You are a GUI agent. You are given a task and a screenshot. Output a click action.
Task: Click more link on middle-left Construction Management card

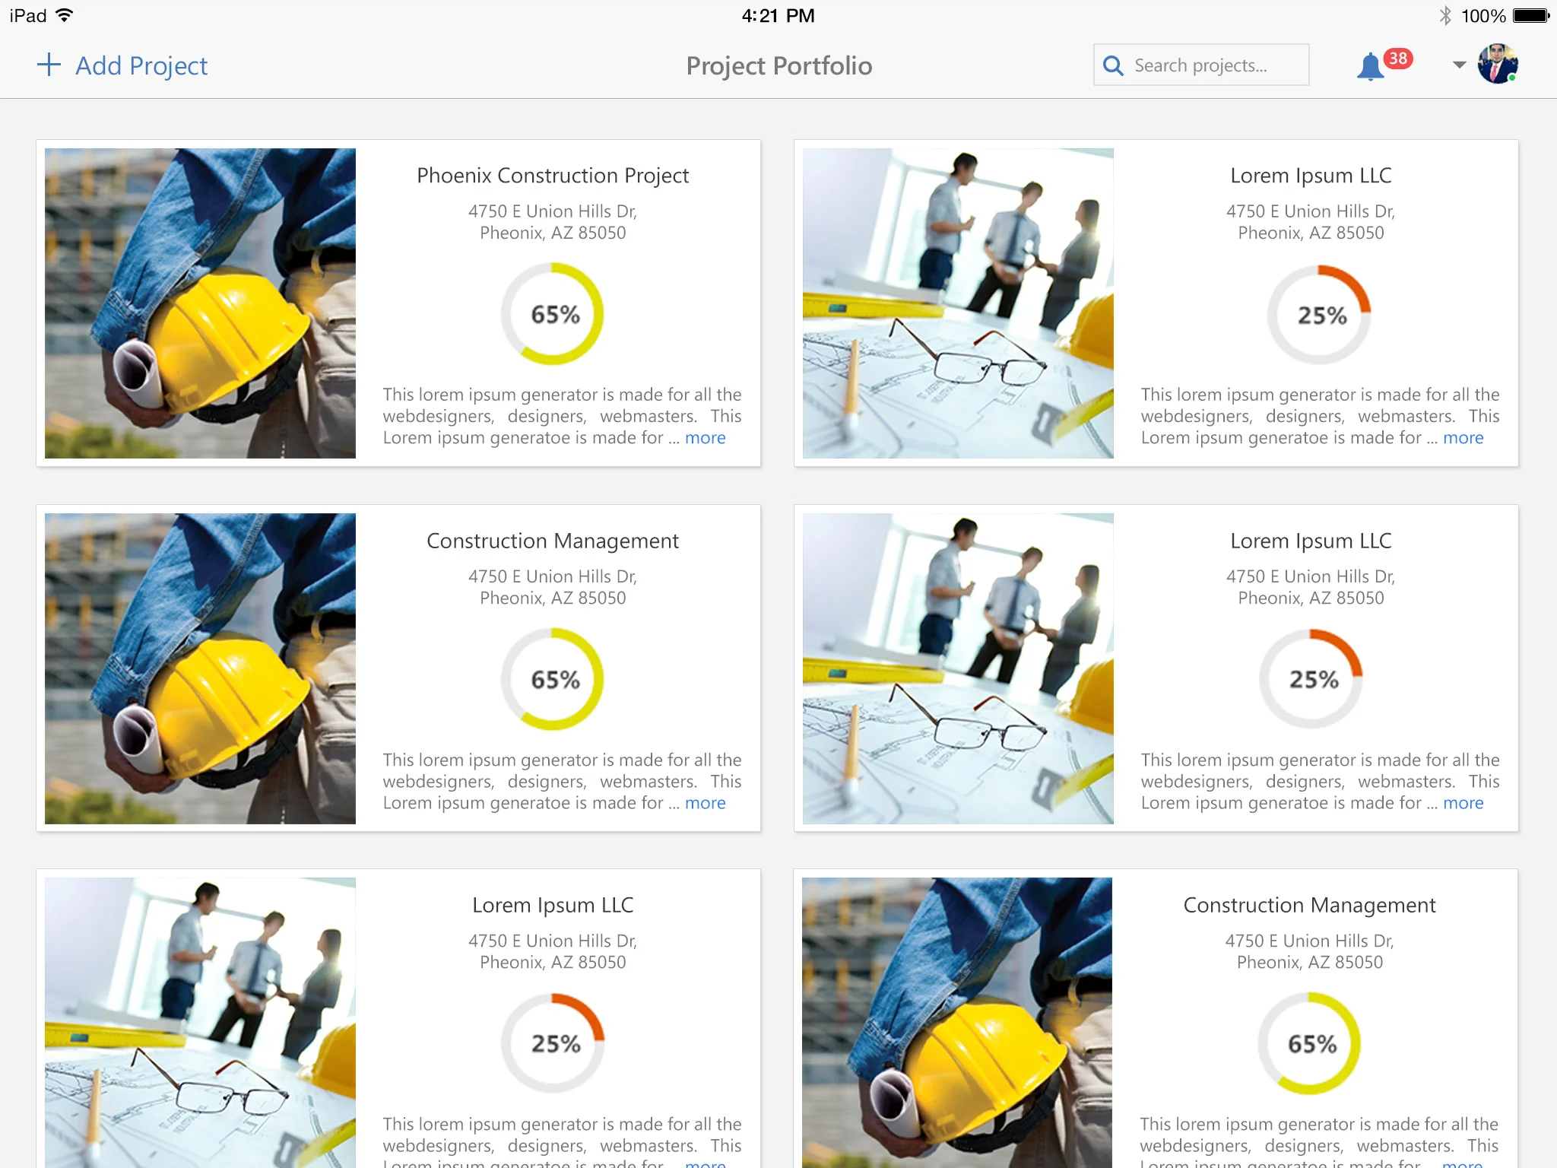pos(705,803)
